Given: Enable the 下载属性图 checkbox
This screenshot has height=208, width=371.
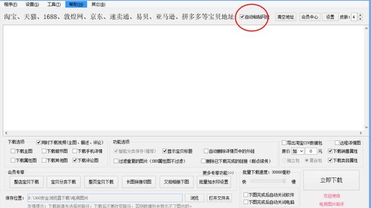Looking at the screenshot, I should click(x=13, y=161).
